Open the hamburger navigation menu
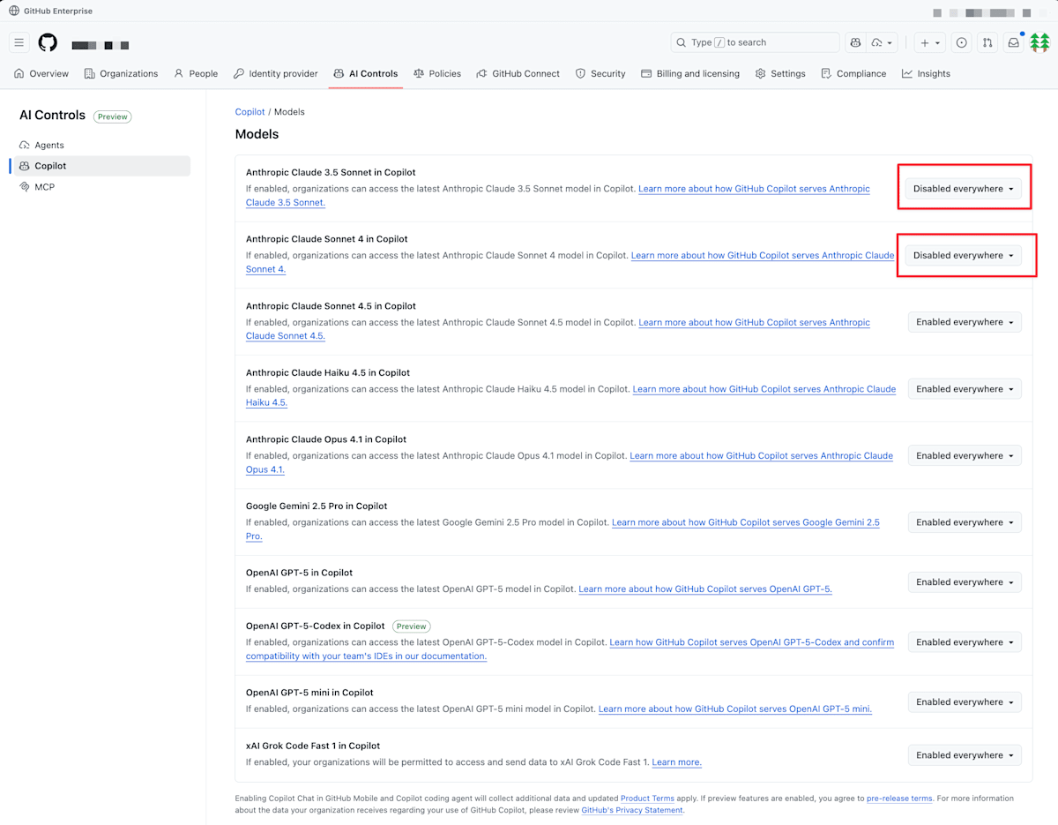Viewport: 1058px width, 825px height. (x=19, y=42)
